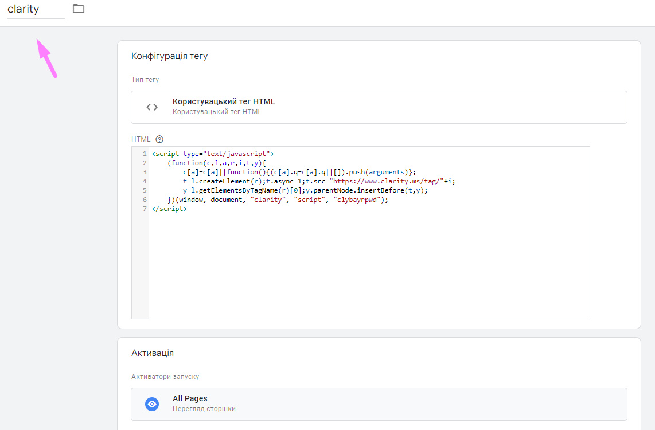Place cursor on the closing </script> tag
Screen dimensions: 655x430
pyautogui.click(x=169, y=209)
